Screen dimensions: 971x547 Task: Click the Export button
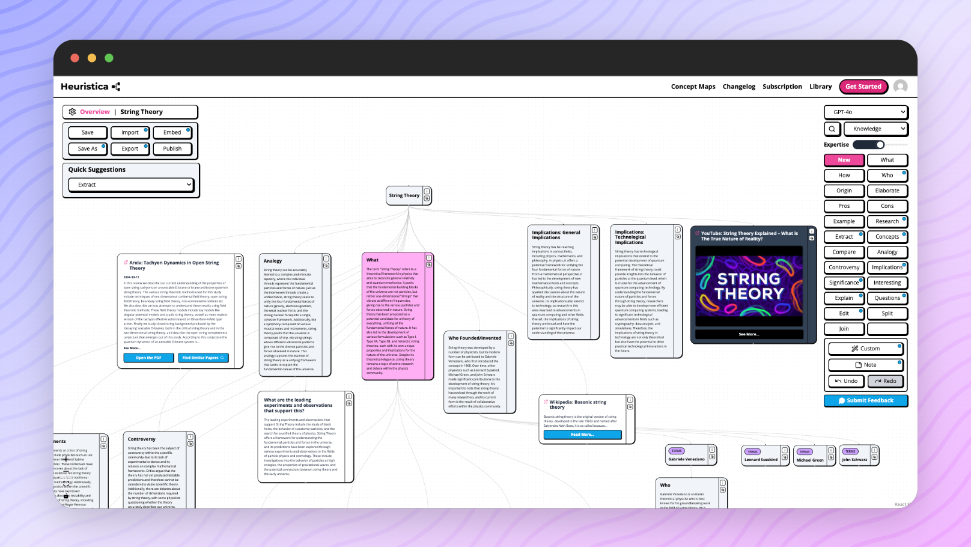130,148
